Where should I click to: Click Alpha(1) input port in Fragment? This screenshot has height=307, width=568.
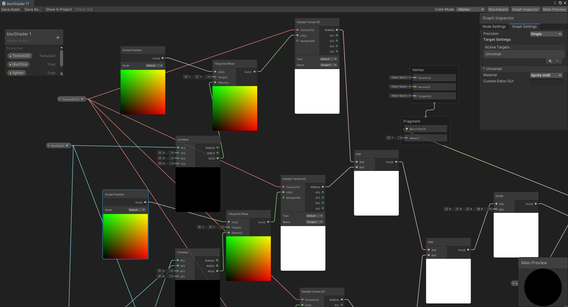pos(407,138)
